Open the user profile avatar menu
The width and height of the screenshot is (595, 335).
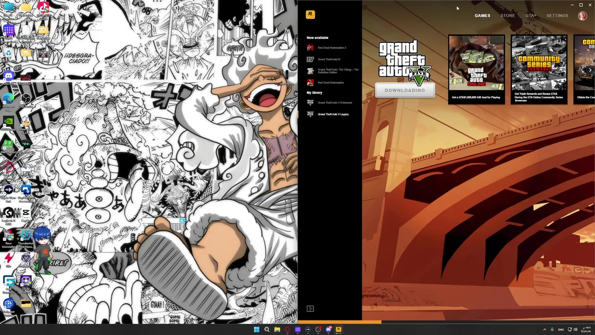582,15
